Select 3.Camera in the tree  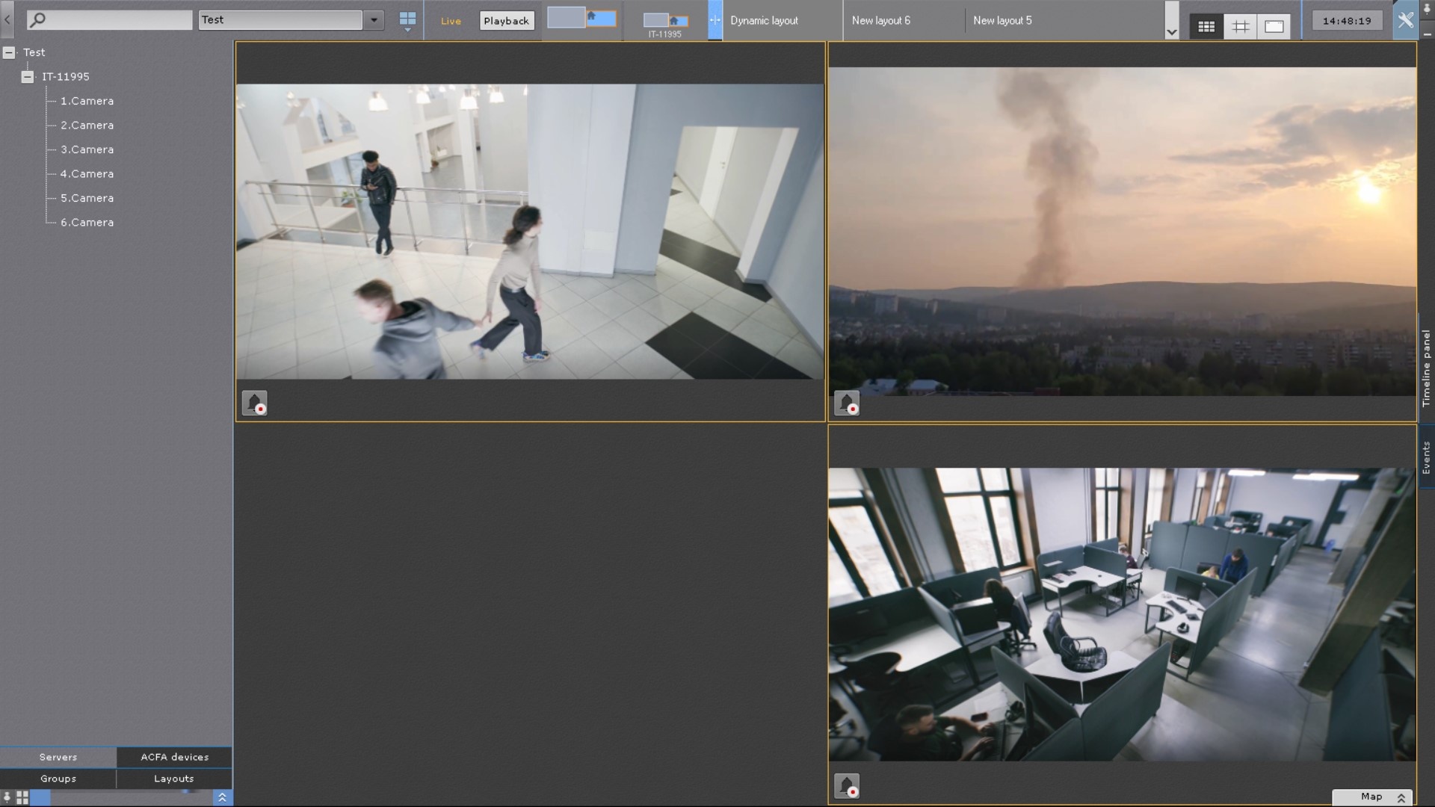click(x=87, y=149)
